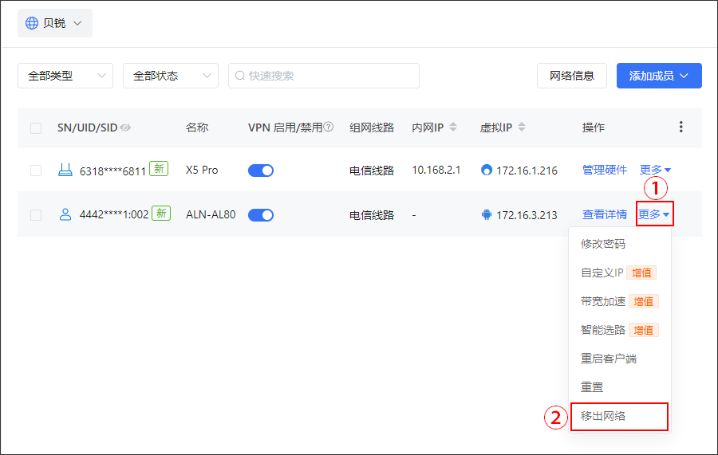This screenshot has height=455, width=718.
Task: Click the 组网线路 column header
Action: (372, 127)
